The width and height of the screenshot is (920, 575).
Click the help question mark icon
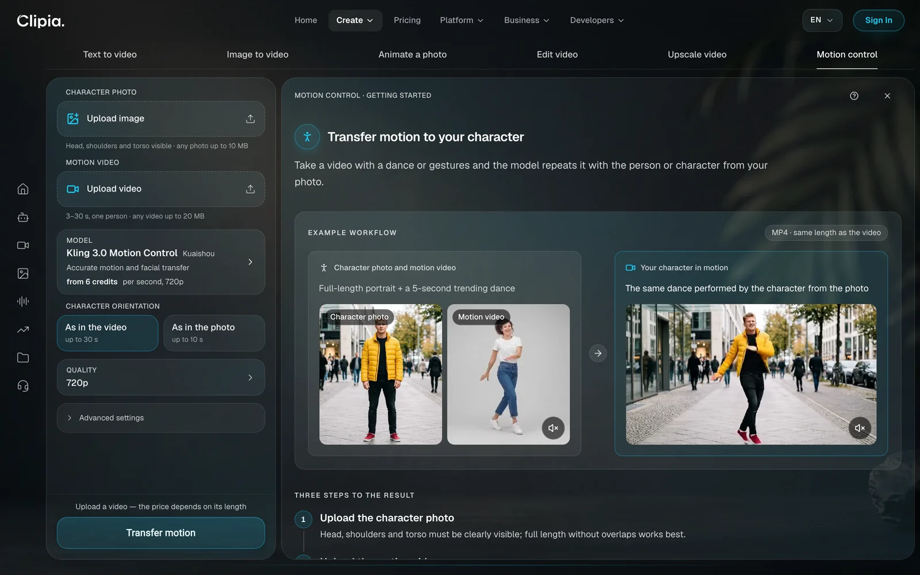(854, 96)
